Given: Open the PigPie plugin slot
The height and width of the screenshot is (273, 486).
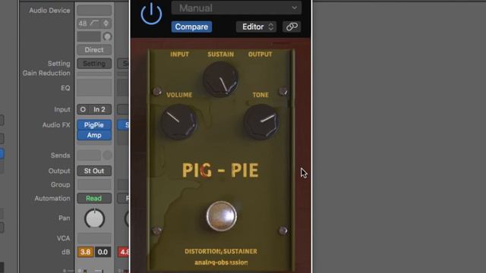Looking at the screenshot, I should coord(94,124).
